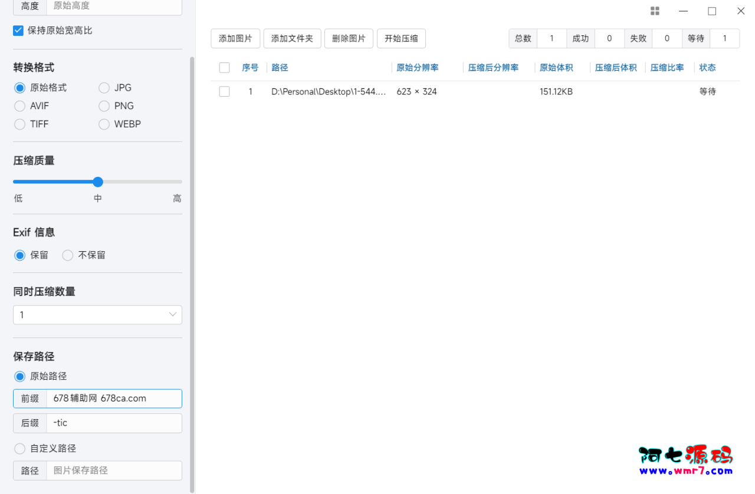
Task: Select 原始路径 save option
Action: coord(20,376)
